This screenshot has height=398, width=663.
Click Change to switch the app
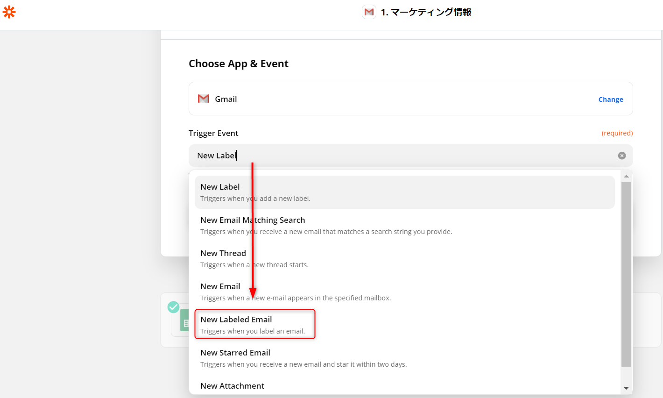pos(610,99)
